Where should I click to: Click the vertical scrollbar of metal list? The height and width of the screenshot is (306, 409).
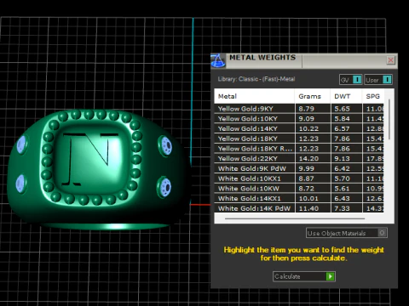pyautogui.click(x=389, y=119)
